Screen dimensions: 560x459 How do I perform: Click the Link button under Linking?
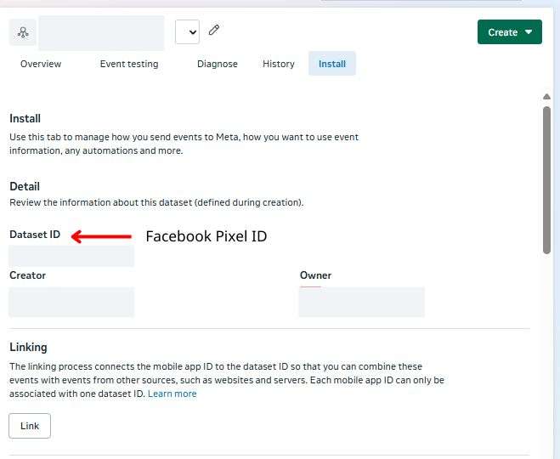tap(30, 426)
